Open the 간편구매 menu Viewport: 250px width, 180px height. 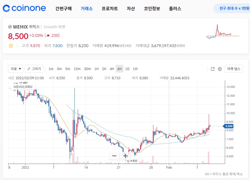[x=63, y=9]
